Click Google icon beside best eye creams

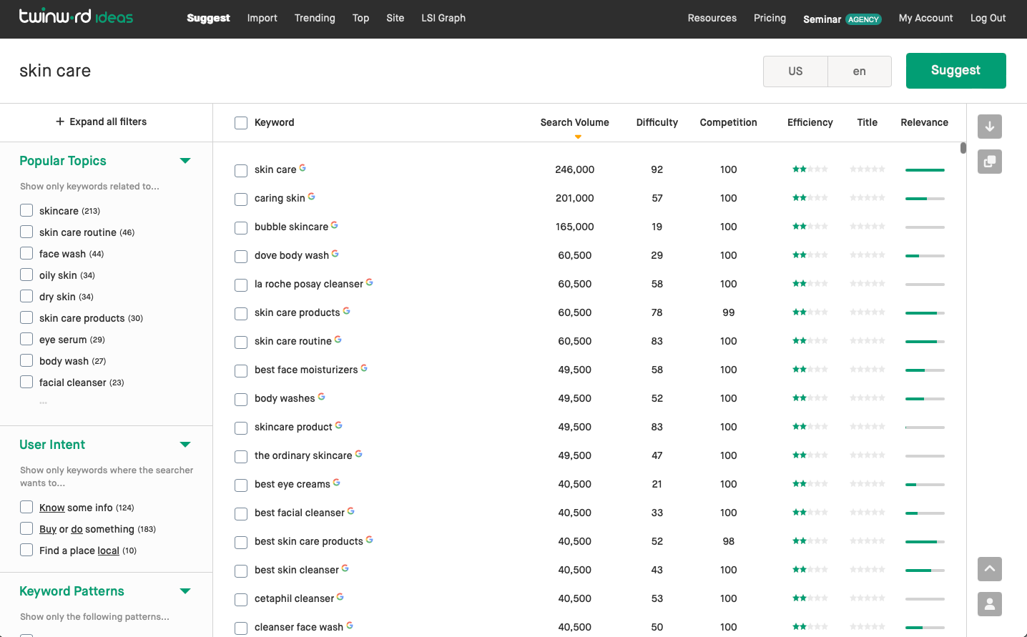pyautogui.click(x=336, y=483)
